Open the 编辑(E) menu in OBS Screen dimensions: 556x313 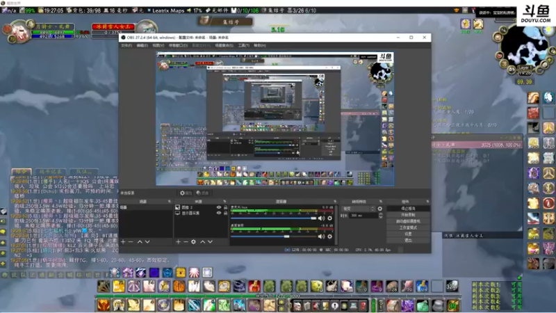coord(142,45)
